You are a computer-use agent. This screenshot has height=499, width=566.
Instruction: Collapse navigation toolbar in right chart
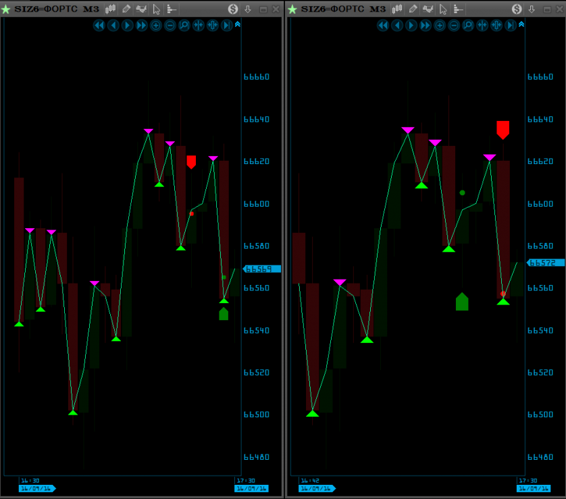click(521, 24)
